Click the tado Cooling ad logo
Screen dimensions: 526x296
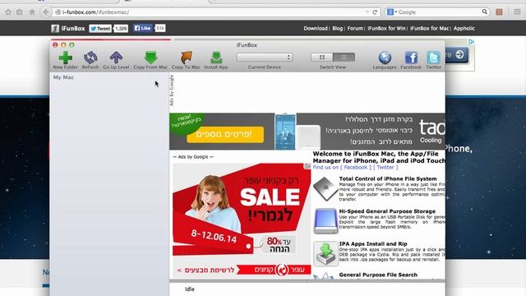(431, 132)
